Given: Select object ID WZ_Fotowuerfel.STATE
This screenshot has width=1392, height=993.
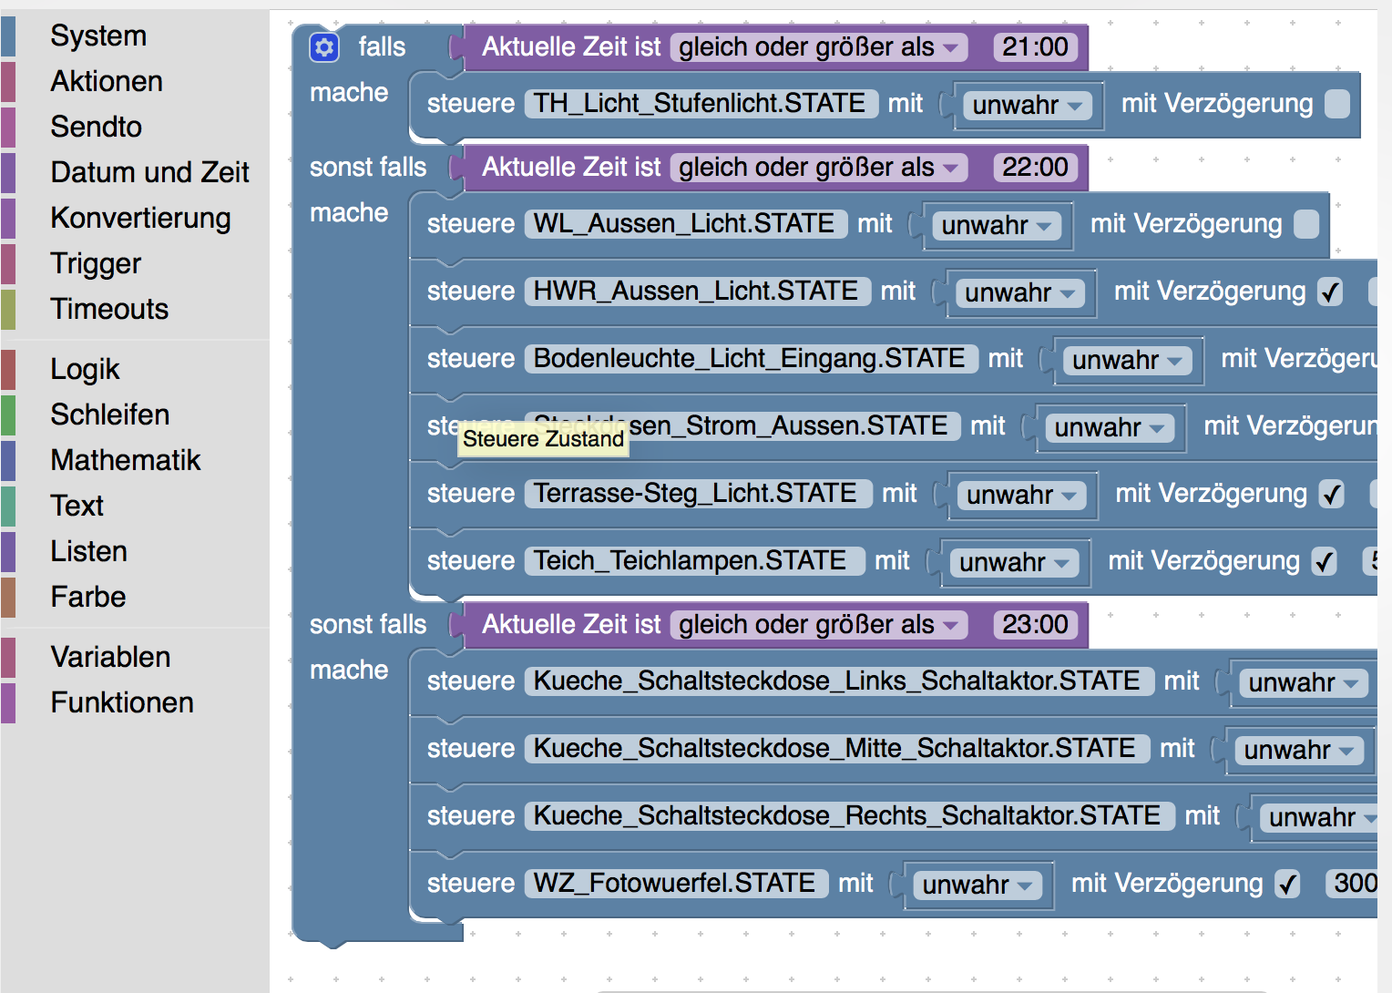Looking at the screenshot, I should point(676,883).
